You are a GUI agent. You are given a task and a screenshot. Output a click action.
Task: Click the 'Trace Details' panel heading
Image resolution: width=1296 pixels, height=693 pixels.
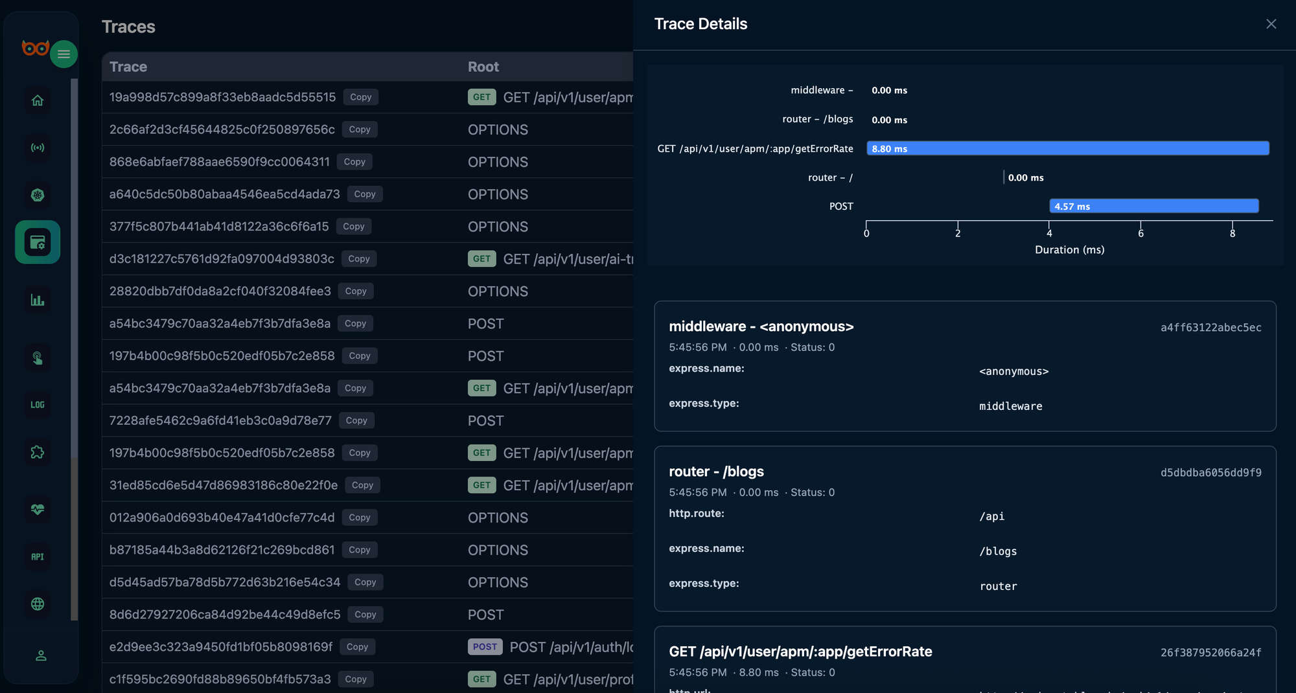pyautogui.click(x=700, y=24)
